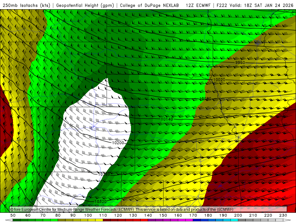Image resolution: width=296 pixels, height=222 pixels.
Task: Click the 120 value on the color scale
Action: click(118, 215)
